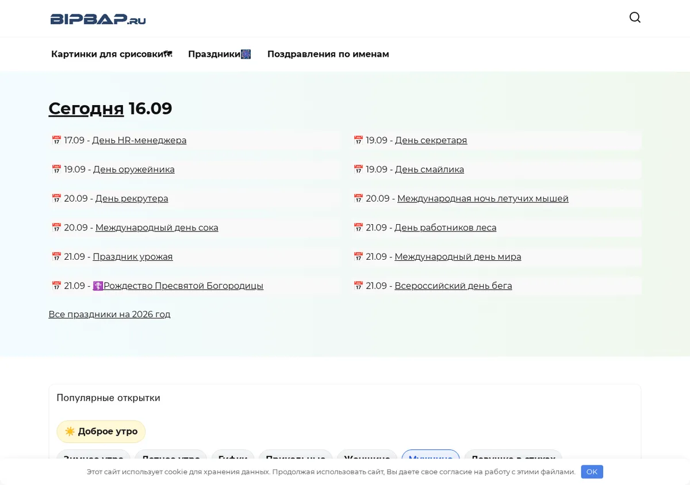Open the Праздники menu item
The width and height of the screenshot is (690, 485).
pyautogui.click(x=220, y=54)
